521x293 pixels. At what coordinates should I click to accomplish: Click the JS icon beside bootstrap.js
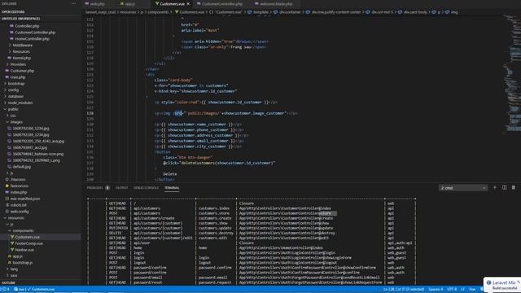10,263
